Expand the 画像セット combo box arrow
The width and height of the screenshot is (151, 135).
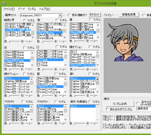tap(60, 15)
